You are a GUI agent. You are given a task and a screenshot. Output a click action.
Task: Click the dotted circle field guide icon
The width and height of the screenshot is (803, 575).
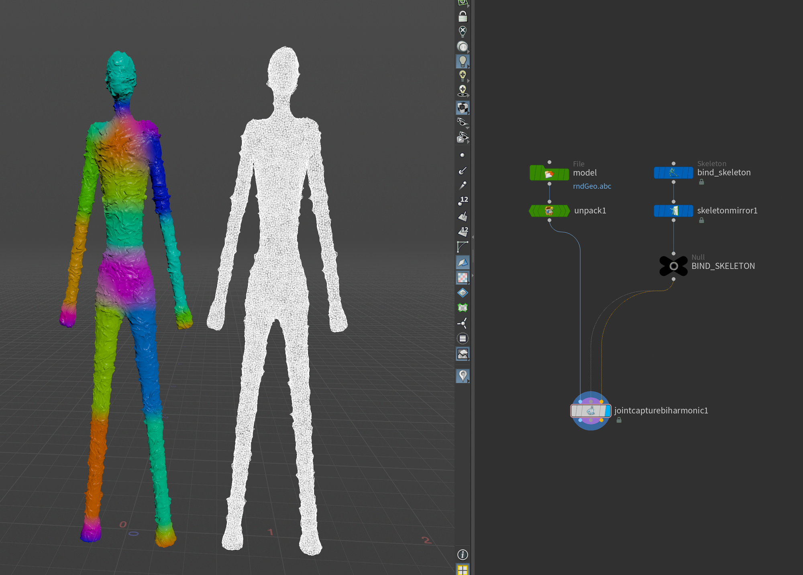463,338
